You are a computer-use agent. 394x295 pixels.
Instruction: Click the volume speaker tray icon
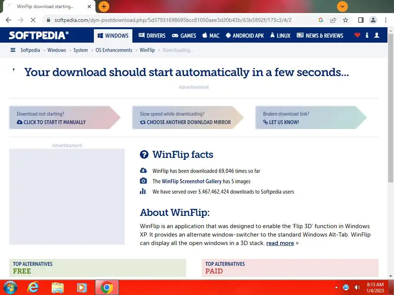357,287
